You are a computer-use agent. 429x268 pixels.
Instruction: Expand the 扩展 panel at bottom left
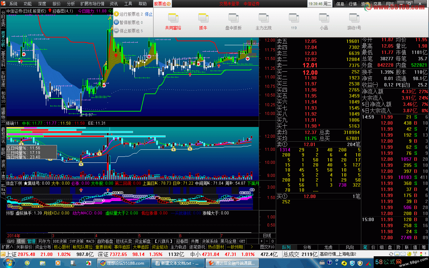click(7, 247)
